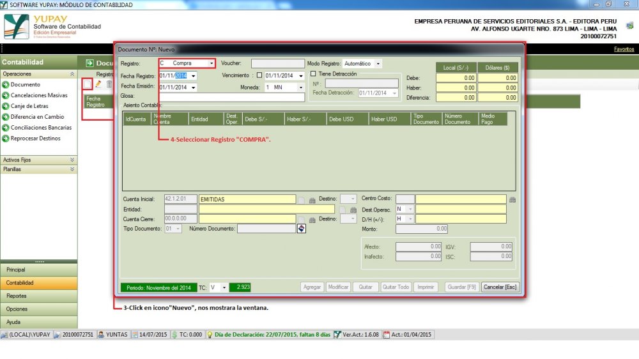This screenshot has height=359, width=639.
Task: Open Modo Registro Automático dropdown
Action: tap(378, 64)
